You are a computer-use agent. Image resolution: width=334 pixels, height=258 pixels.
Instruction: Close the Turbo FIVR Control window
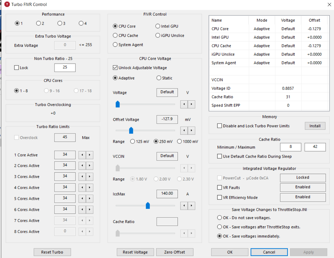tap(329, 5)
